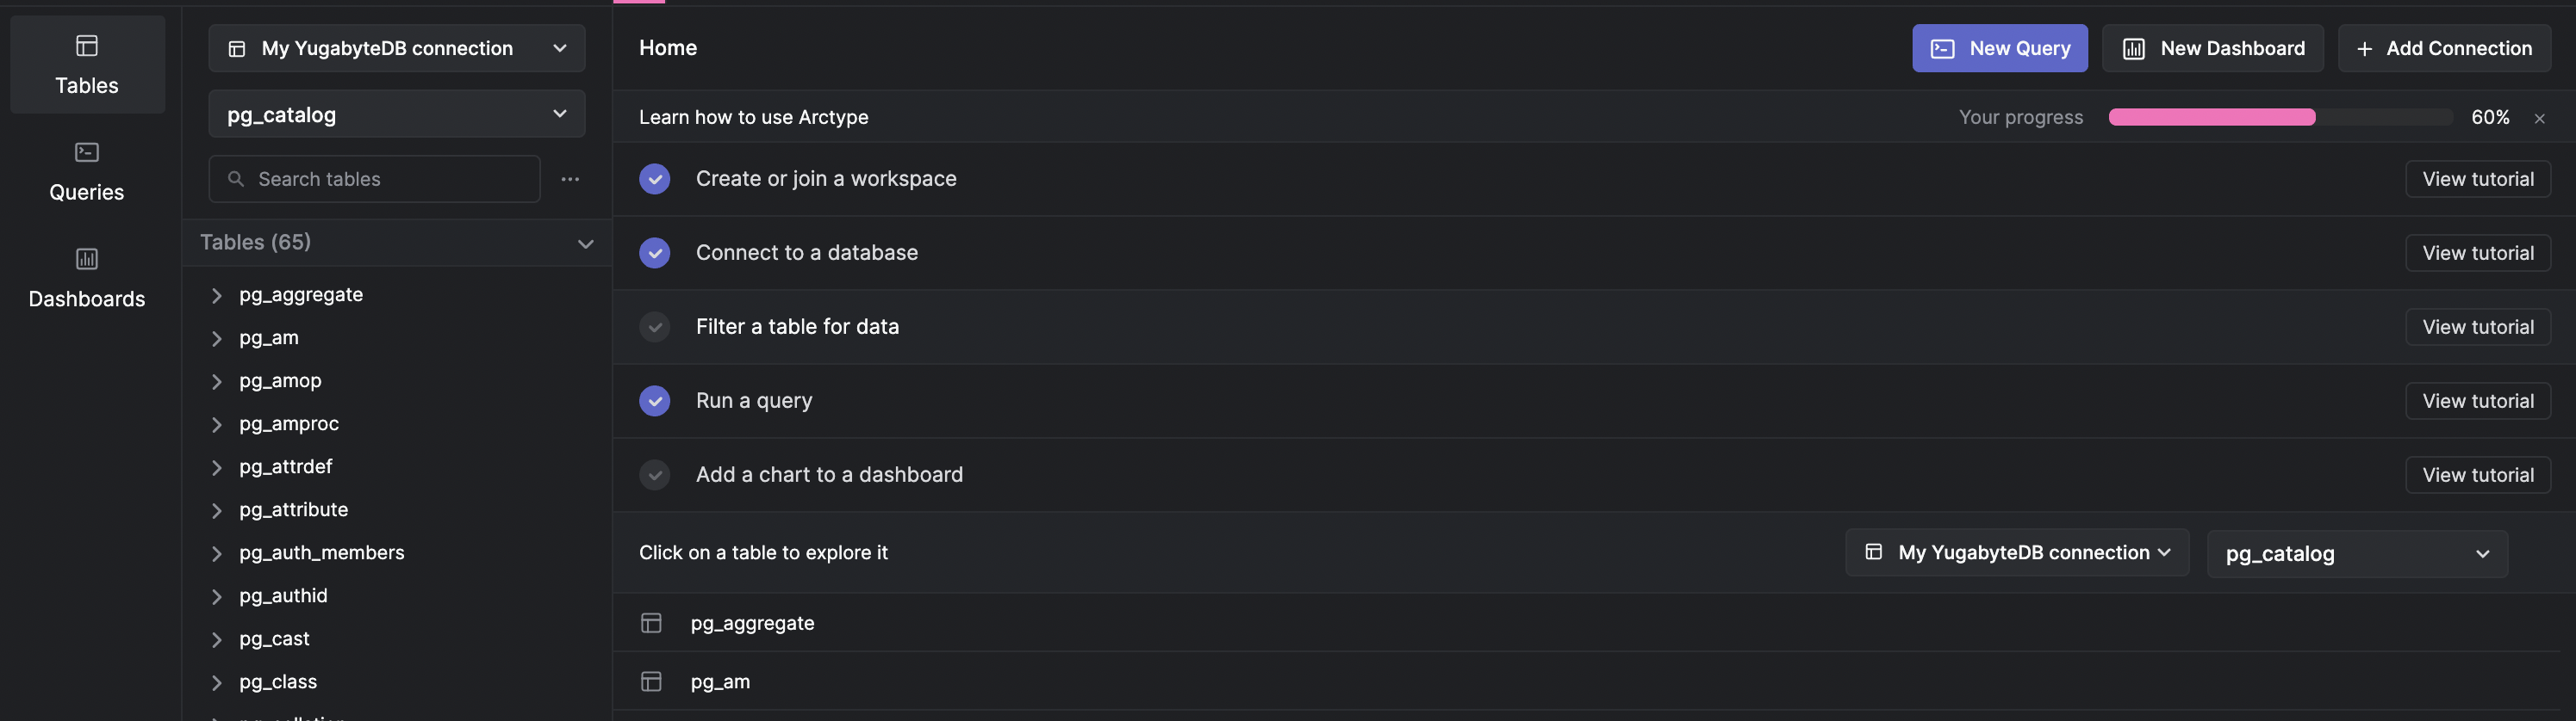This screenshot has height=721, width=2576.
Task: Select the Tables icon in the sidebar
Action: 87,45
